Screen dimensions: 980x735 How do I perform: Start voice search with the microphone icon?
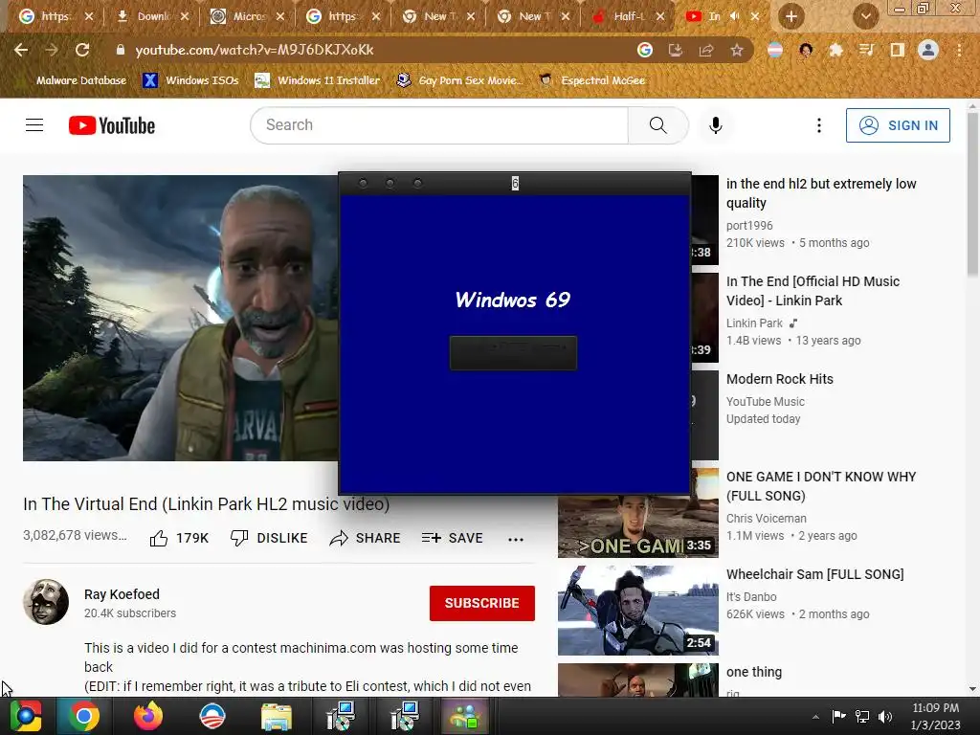716,125
